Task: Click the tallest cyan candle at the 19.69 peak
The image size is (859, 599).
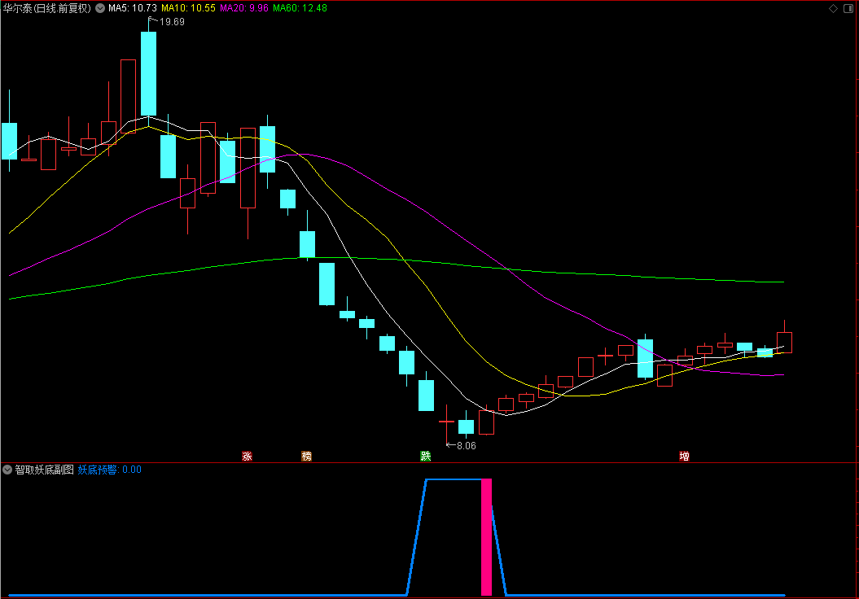Action: point(148,73)
